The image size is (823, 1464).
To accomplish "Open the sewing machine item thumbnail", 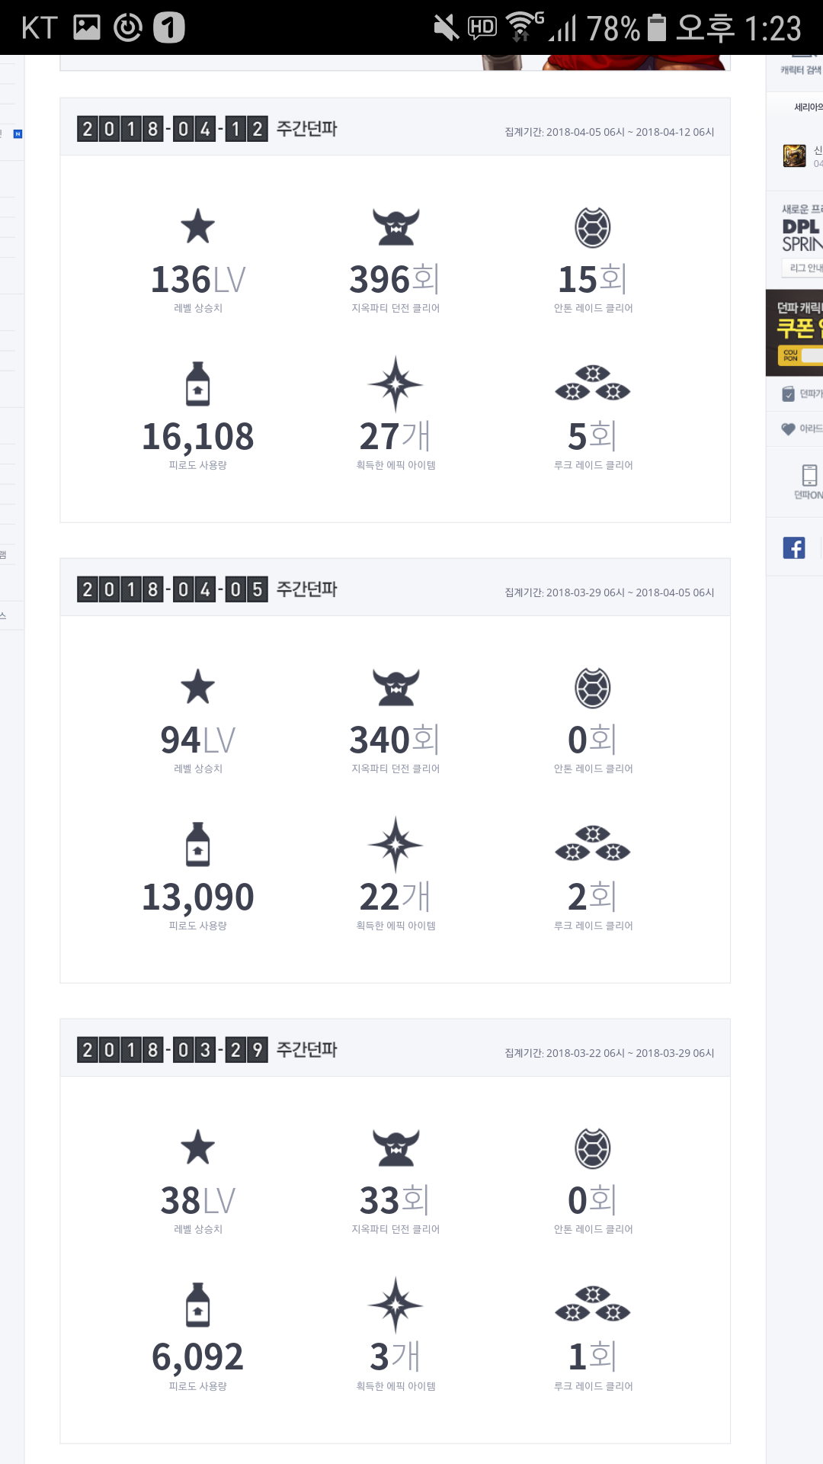I will coord(795,156).
